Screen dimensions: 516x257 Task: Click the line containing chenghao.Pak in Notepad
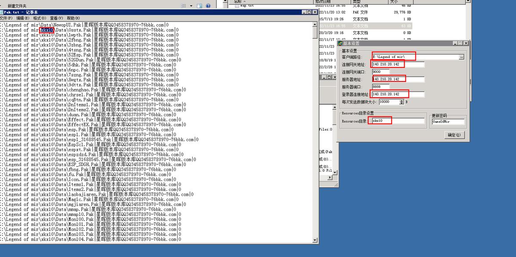93,90
